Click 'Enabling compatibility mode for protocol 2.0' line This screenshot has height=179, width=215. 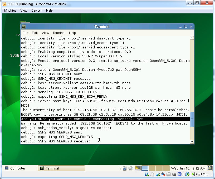76,52
